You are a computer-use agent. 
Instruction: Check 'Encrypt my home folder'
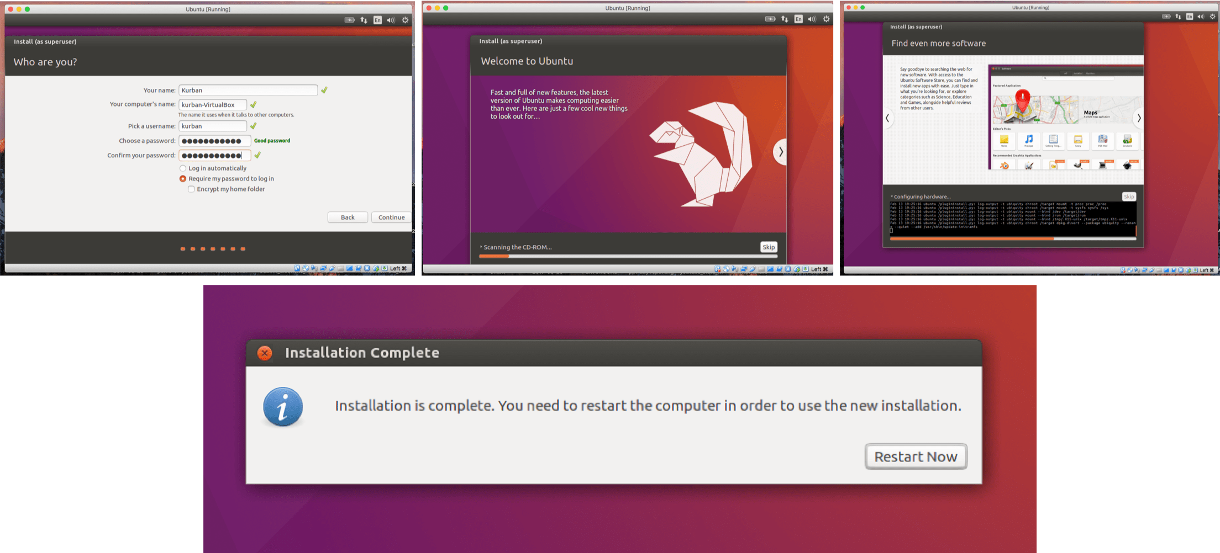191,189
